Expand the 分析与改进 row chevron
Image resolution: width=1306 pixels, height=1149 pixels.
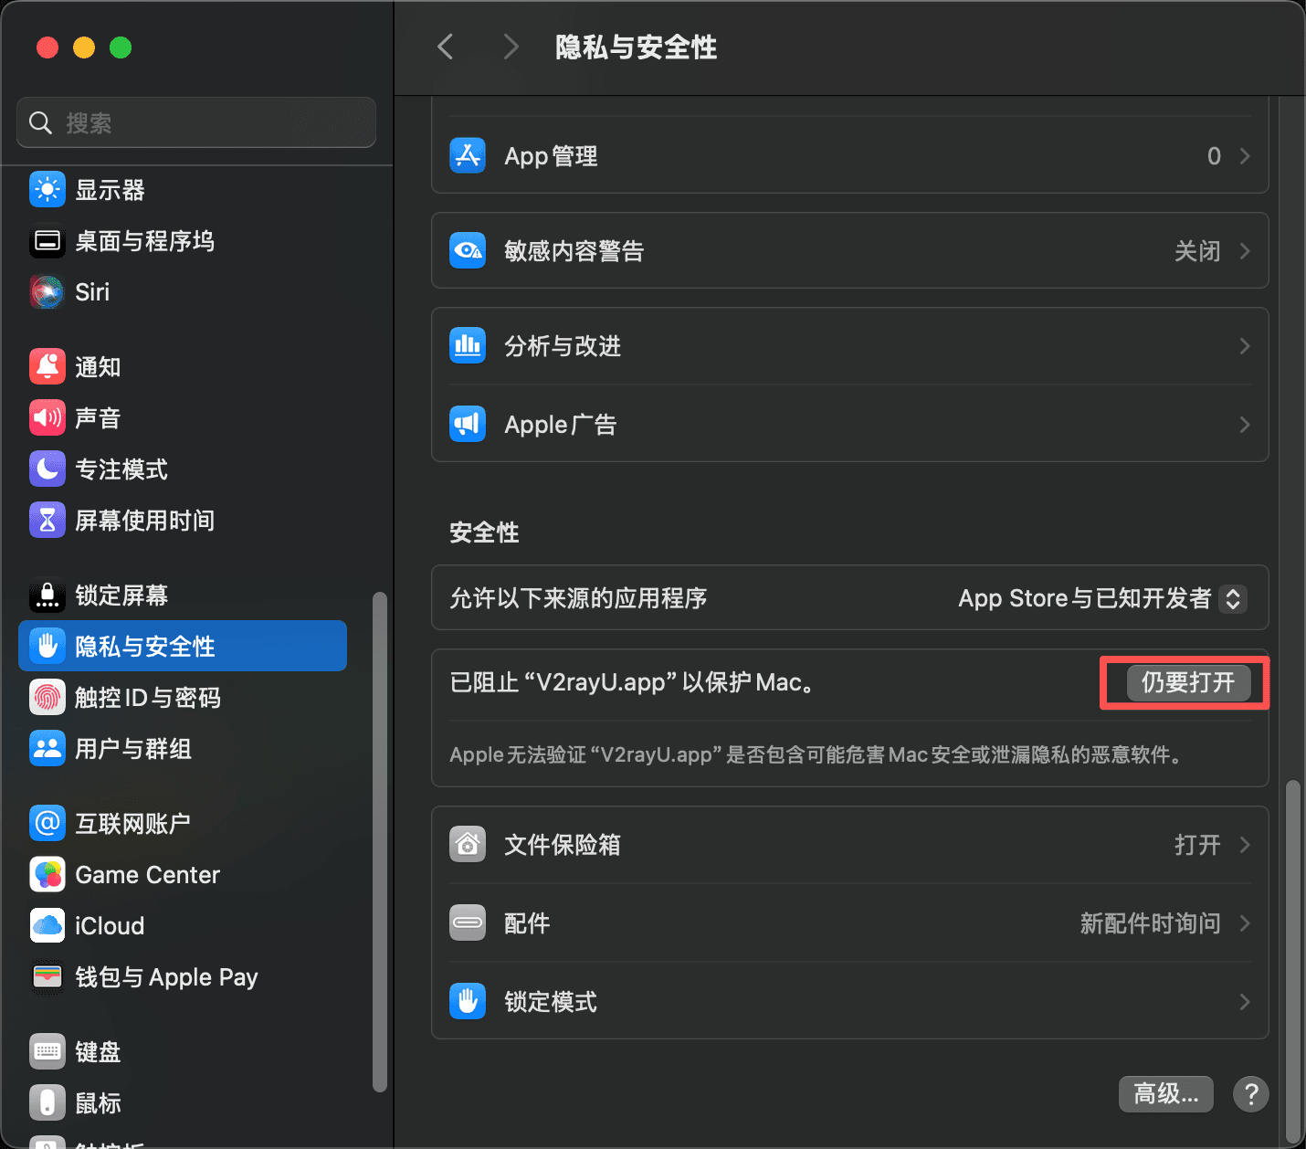point(1245,346)
